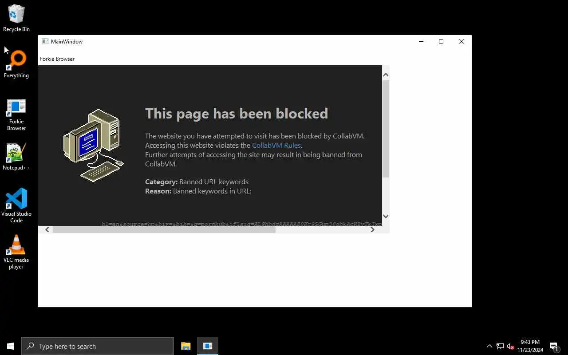Viewport: 568px width, 355px height.
Task: Open the Windows Start menu
Action: (x=11, y=346)
